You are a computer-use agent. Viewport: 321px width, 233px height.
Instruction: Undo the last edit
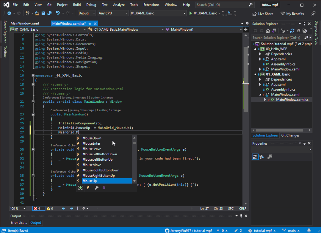point(58,13)
